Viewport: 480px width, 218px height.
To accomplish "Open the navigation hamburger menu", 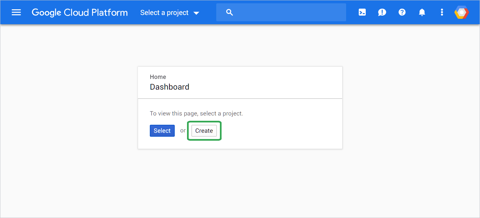I will (x=16, y=12).
